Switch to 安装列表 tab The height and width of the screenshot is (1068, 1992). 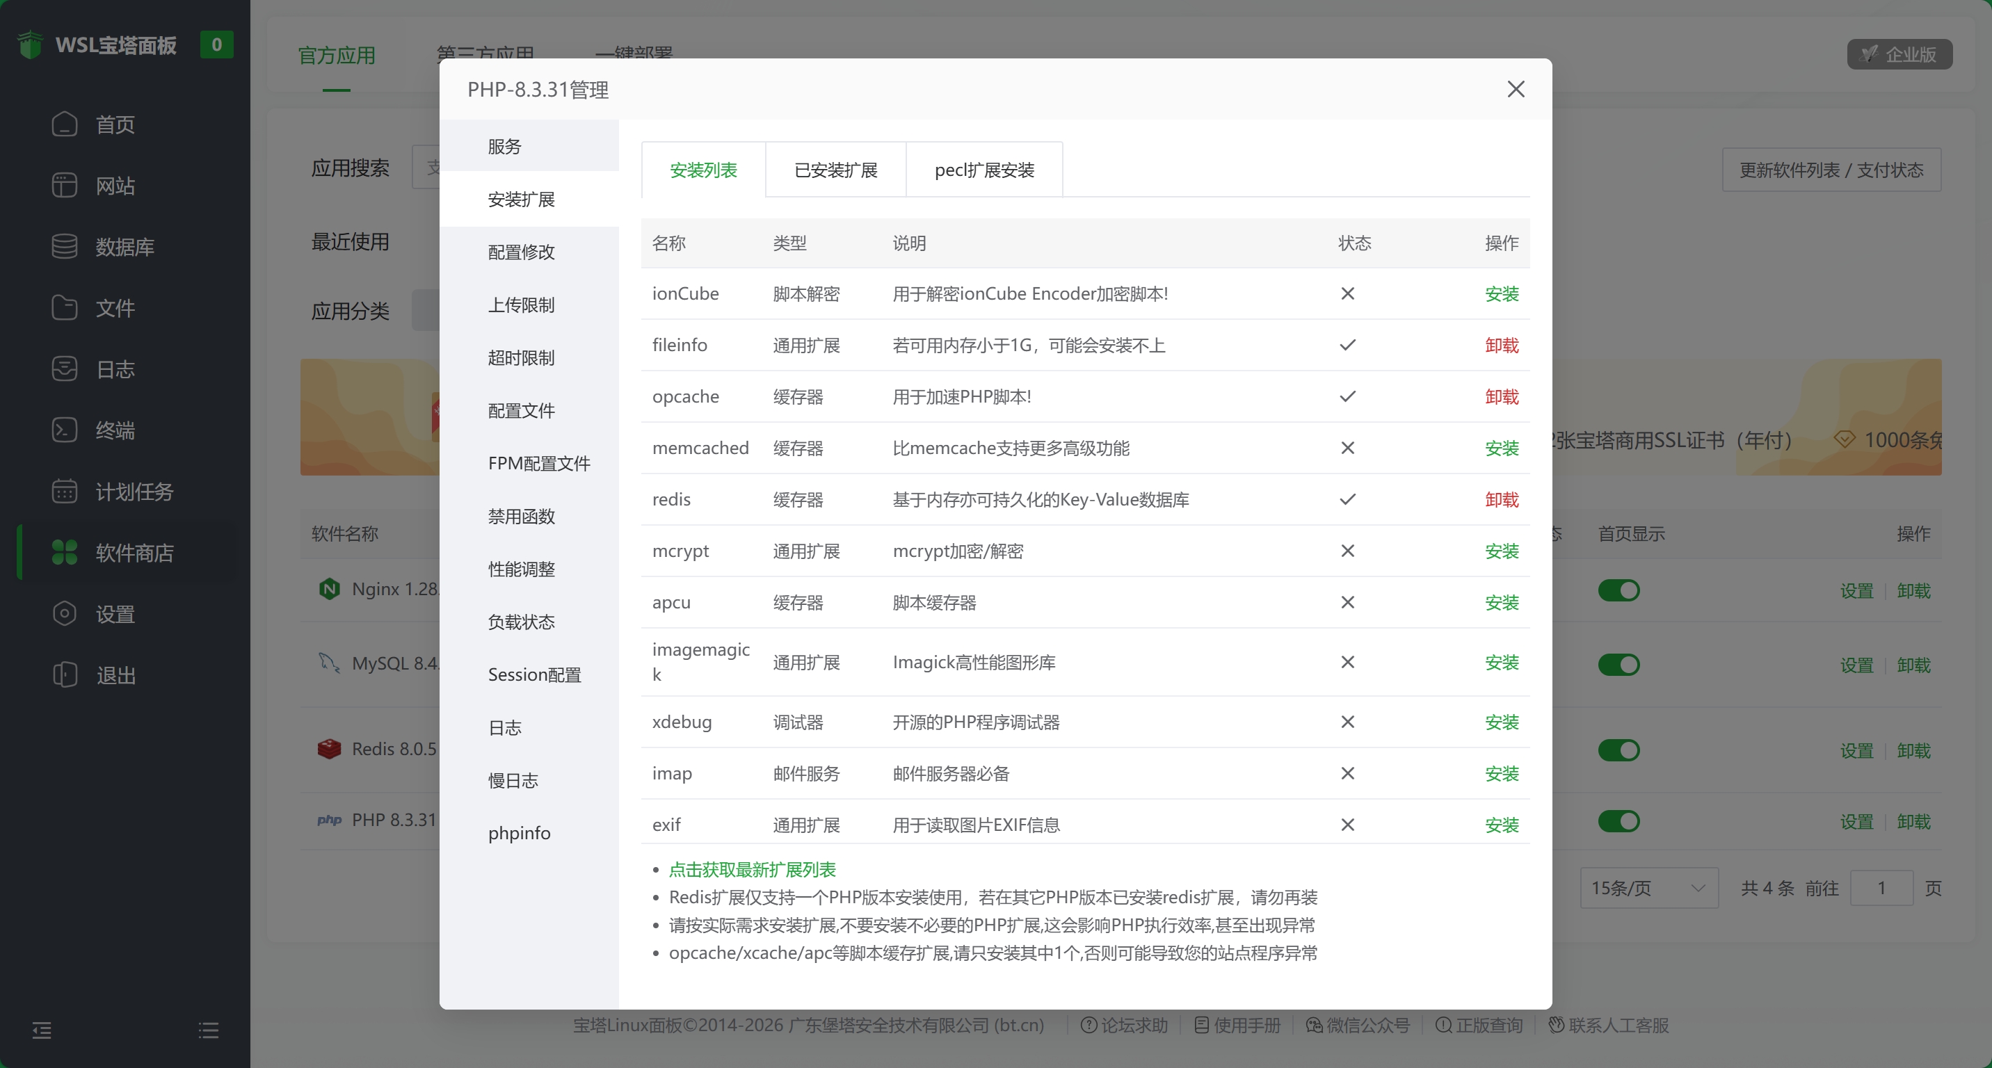click(704, 170)
